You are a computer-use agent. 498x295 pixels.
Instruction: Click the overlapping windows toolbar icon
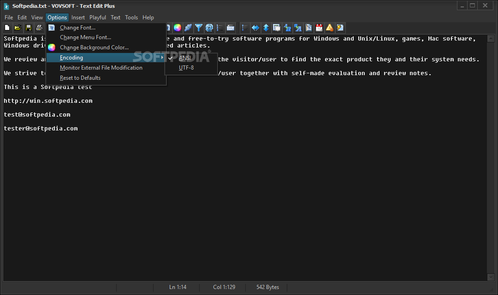tap(277, 28)
